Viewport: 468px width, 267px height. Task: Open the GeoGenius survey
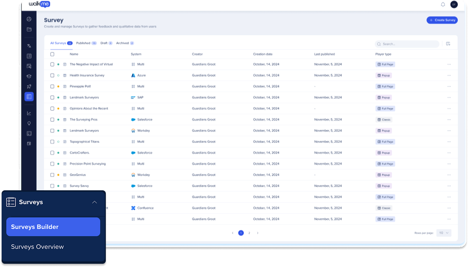78,175
